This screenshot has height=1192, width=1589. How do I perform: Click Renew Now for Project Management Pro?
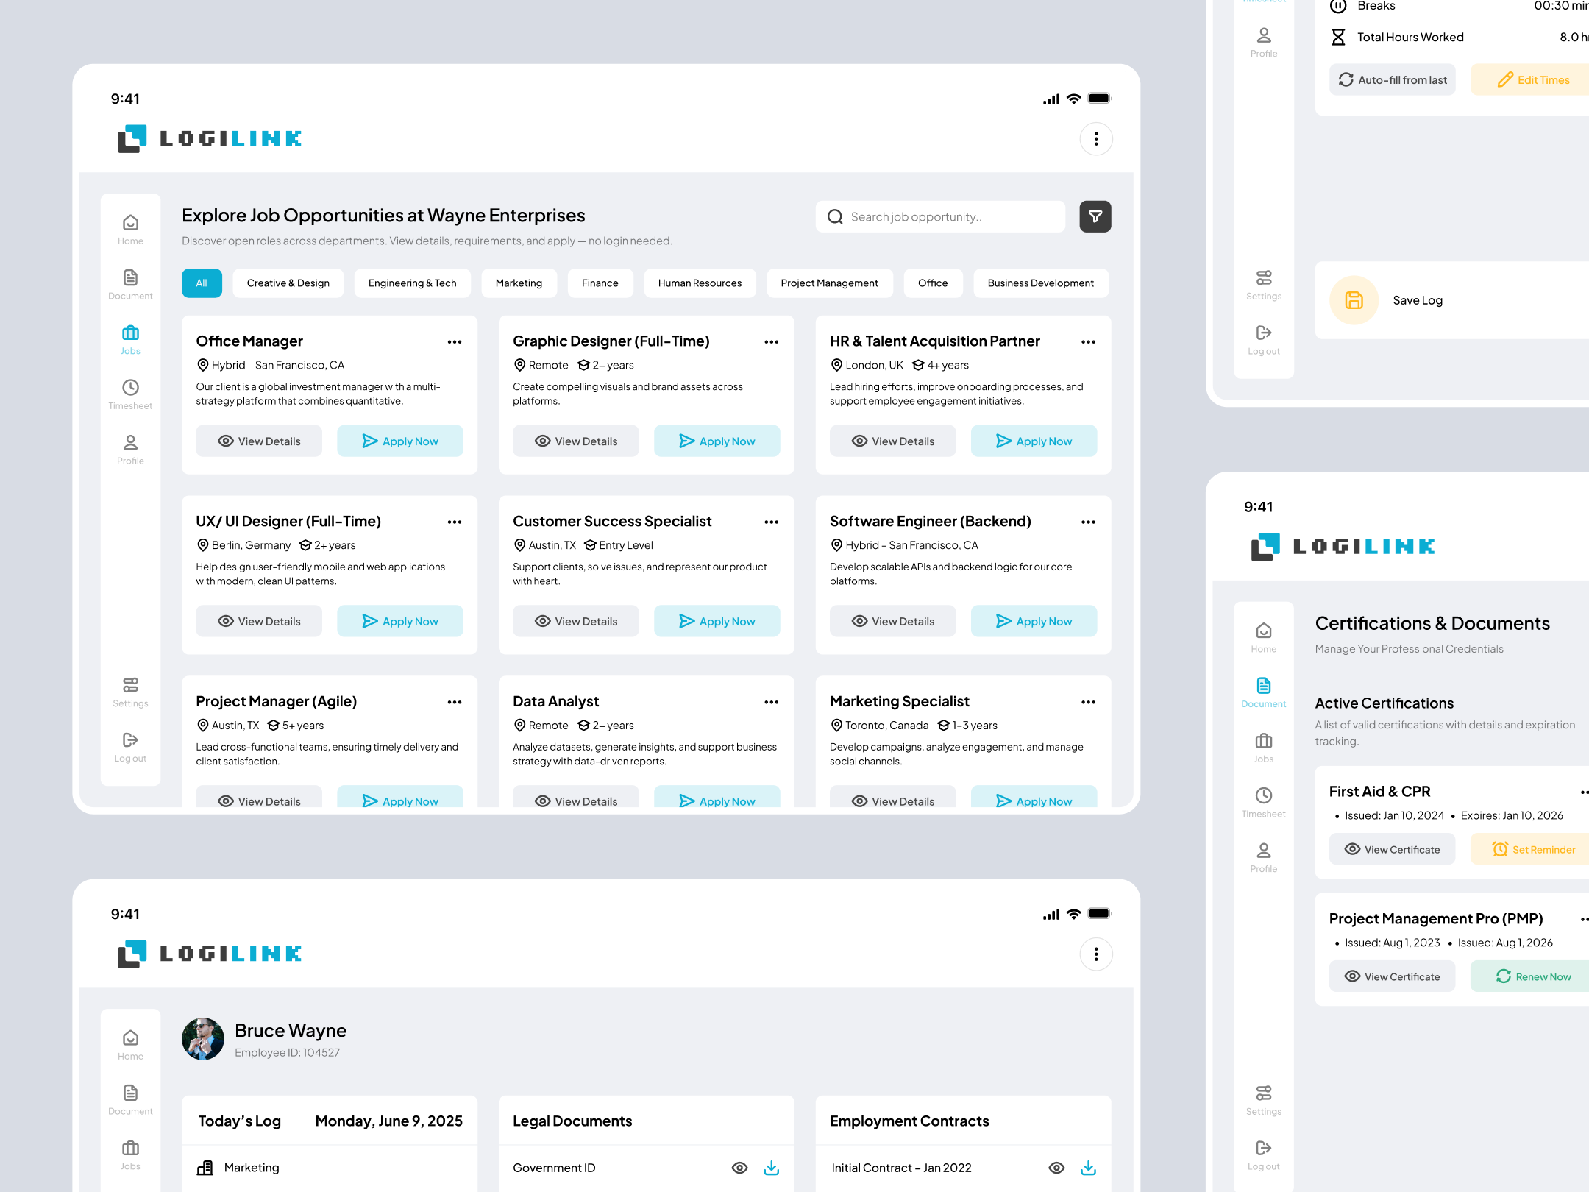(x=1538, y=976)
